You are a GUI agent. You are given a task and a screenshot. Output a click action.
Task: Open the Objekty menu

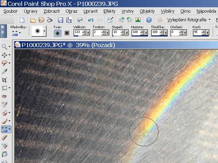click(147, 11)
